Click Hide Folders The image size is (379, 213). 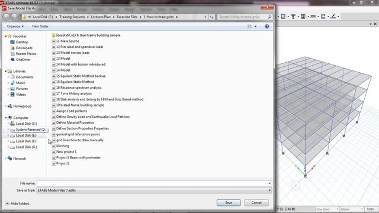[x=17, y=204]
